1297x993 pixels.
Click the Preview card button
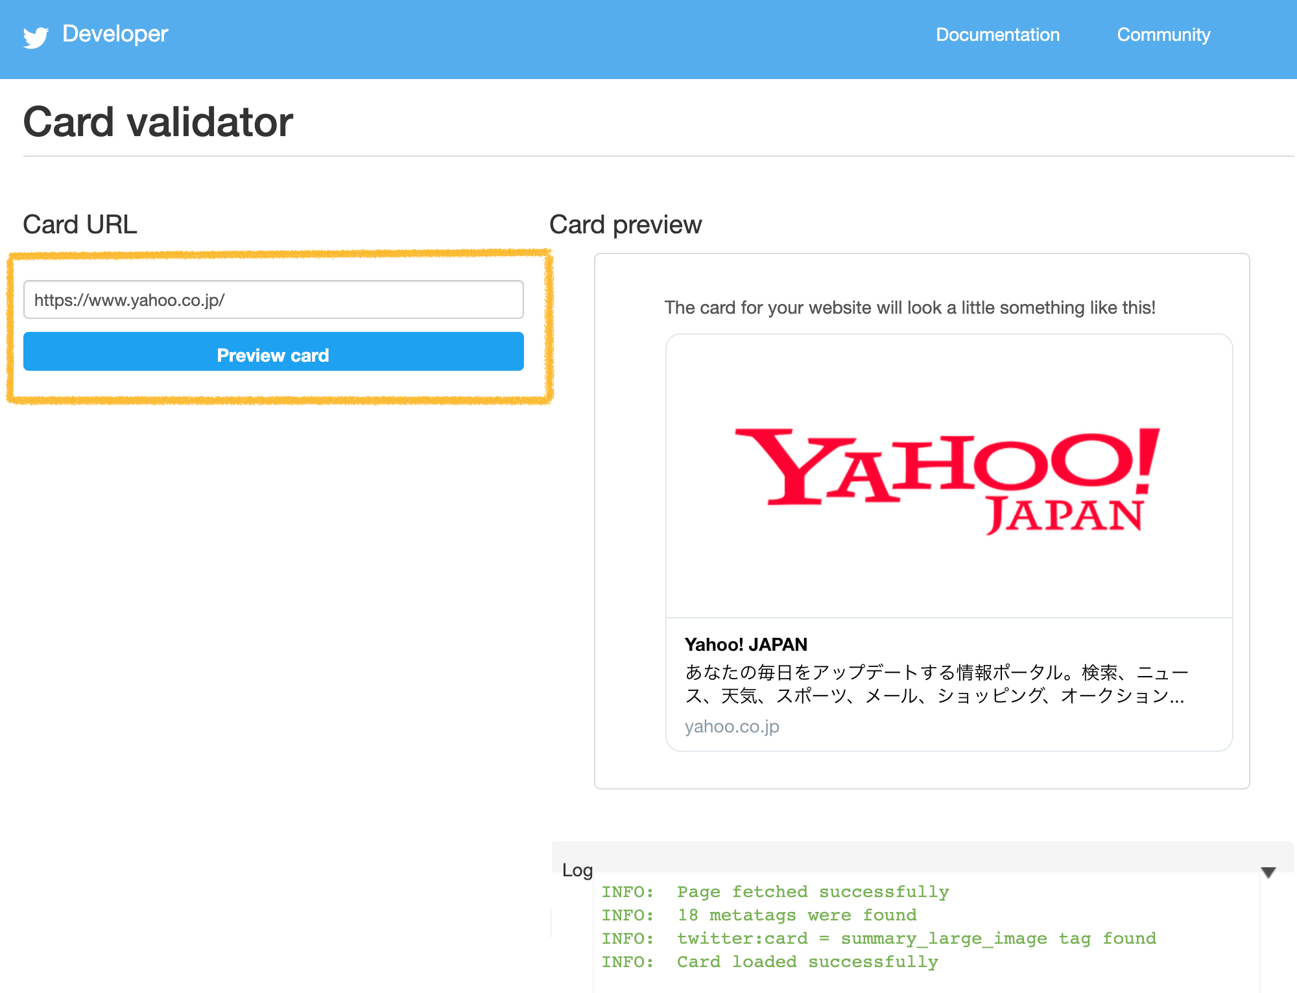274,351
